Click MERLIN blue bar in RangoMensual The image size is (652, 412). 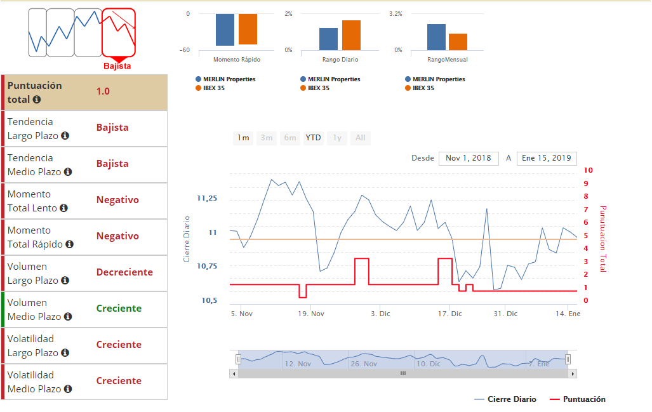coord(437,37)
